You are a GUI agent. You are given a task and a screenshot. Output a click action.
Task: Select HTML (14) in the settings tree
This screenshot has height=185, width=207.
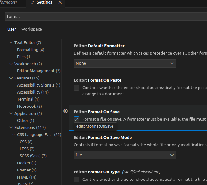pos(27,177)
